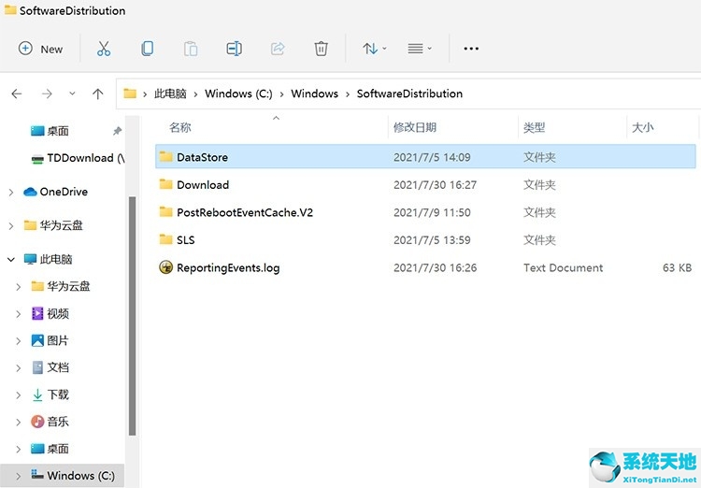Expand 音乐 folder in sidebar
Viewport: 701px width, 488px height.
click(18, 422)
